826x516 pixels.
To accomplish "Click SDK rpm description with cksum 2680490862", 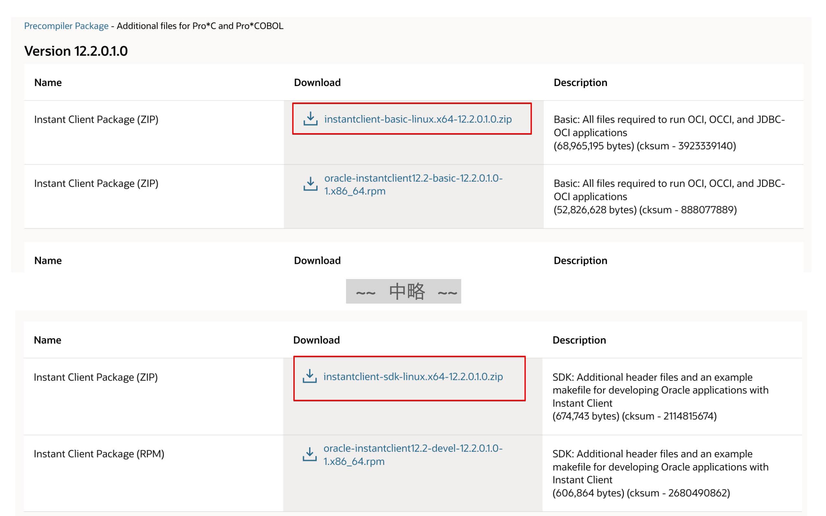I will pyautogui.click(x=660, y=473).
